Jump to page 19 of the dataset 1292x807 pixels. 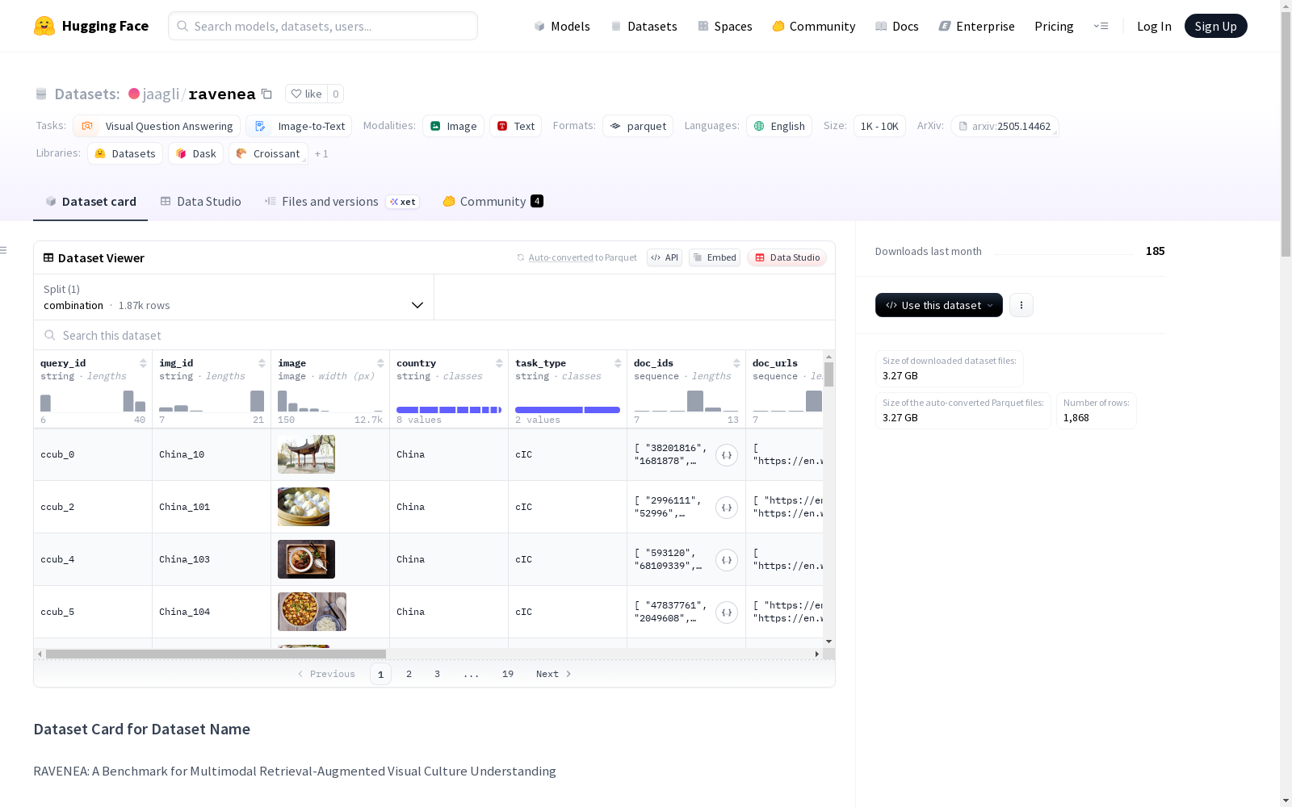508,674
